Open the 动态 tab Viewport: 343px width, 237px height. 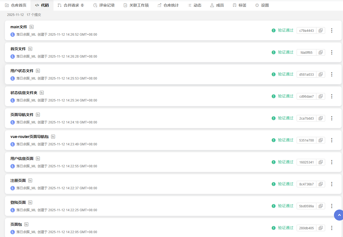pos(195,5)
